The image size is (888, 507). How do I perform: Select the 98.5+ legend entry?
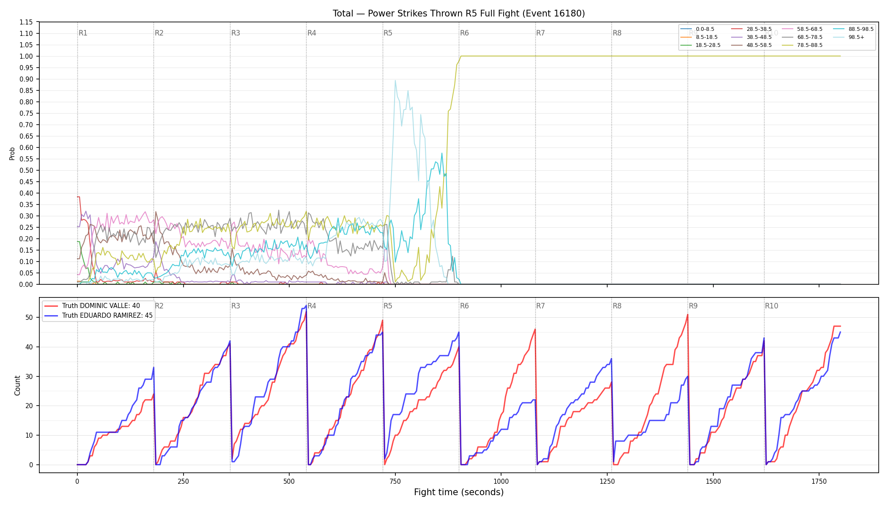pos(849,37)
